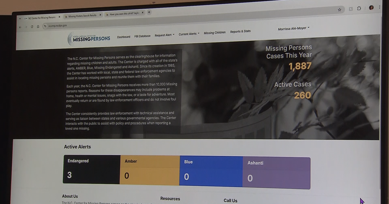The width and height of the screenshot is (389, 204).
Task: Switch to Missing Posters Search Results tab
Action: 82,16
